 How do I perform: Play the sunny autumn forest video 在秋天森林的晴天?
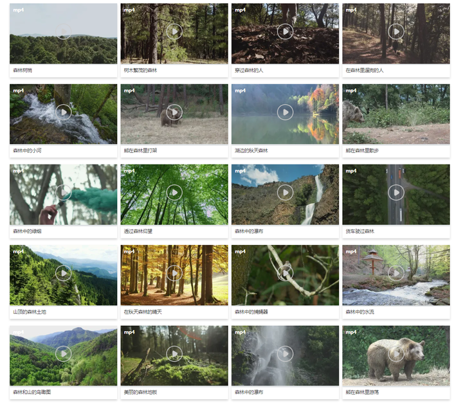click(174, 273)
